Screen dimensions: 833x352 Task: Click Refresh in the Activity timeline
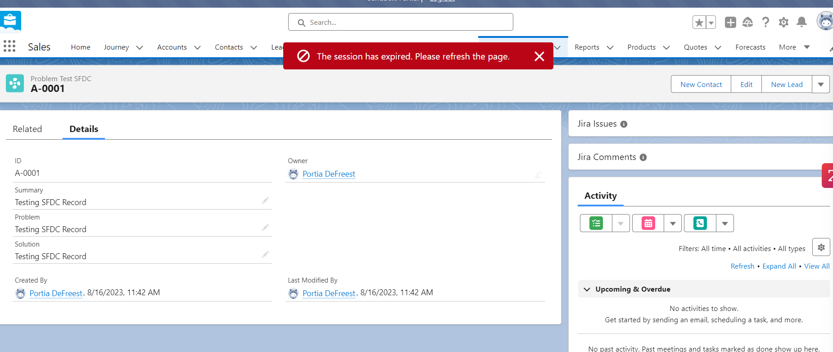pos(742,266)
